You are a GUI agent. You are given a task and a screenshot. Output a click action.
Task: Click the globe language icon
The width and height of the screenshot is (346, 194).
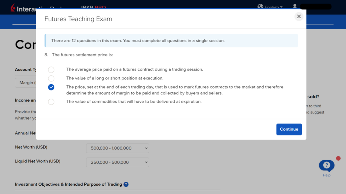260,6
